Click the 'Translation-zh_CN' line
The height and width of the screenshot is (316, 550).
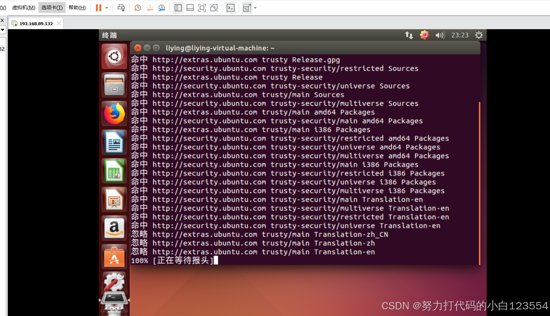point(260,234)
